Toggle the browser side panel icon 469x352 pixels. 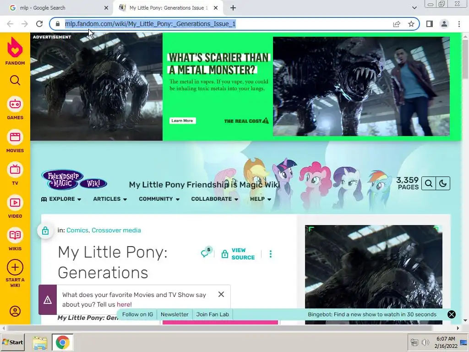(430, 24)
